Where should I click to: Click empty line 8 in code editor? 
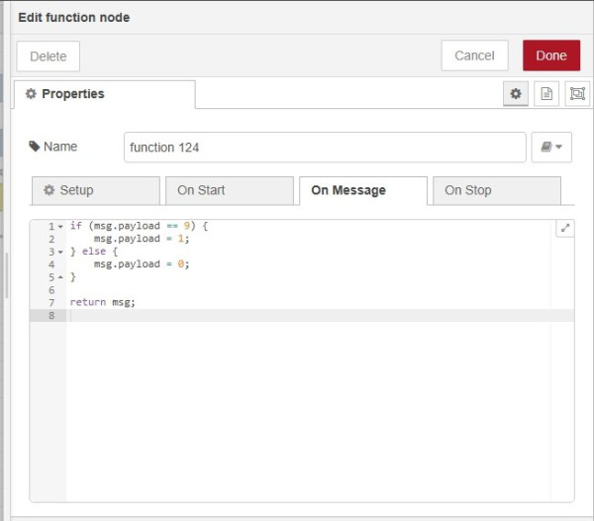(297, 315)
